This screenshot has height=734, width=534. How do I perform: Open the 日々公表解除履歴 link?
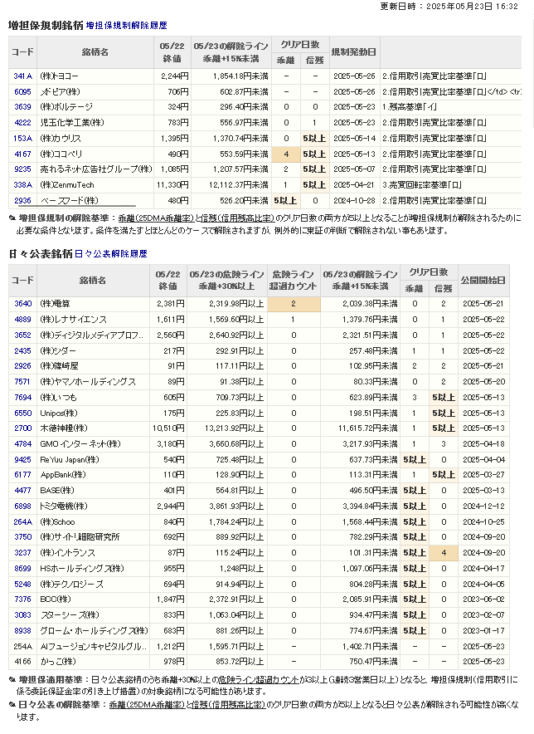pyautogui.click(x=111, y=254)
